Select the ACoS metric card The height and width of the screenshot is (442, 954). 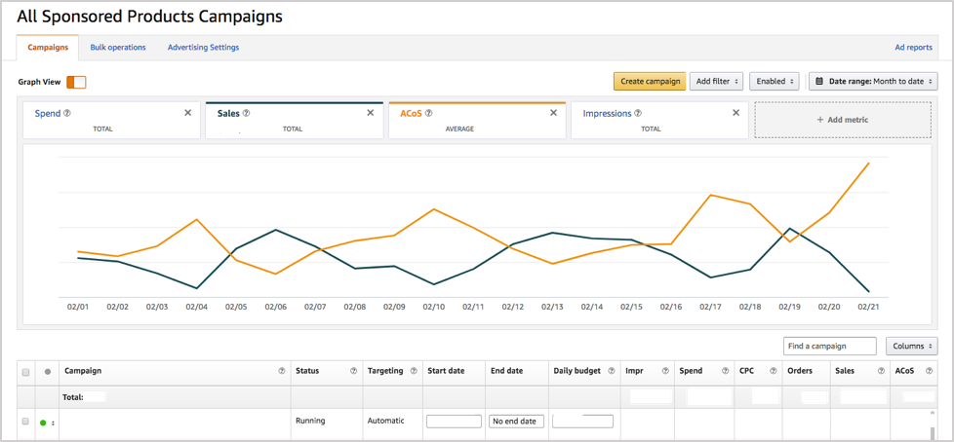pos(477,120)
